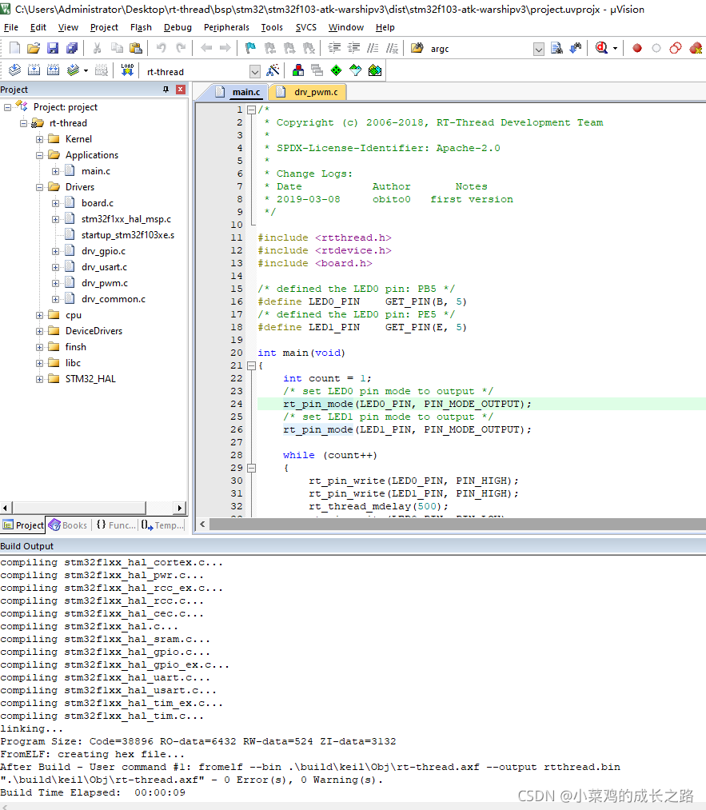Viewport: 706px width, 810px height.
Task: Pin the Project panel
Action: click(166, 90)
